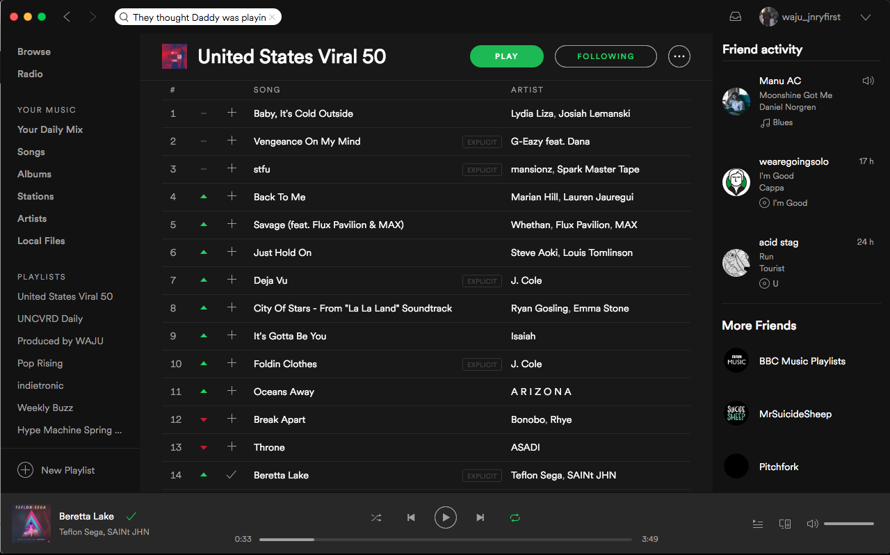Open Stations in sidebar
Image resolution: width=890 pixels, height=555 pixels.
(x=35, y=196)
